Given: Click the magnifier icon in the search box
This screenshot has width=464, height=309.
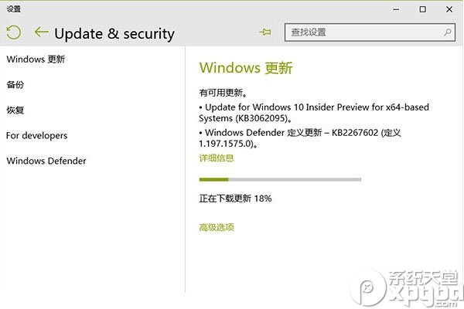Looking at the screenshot, I should pos(448,32).
